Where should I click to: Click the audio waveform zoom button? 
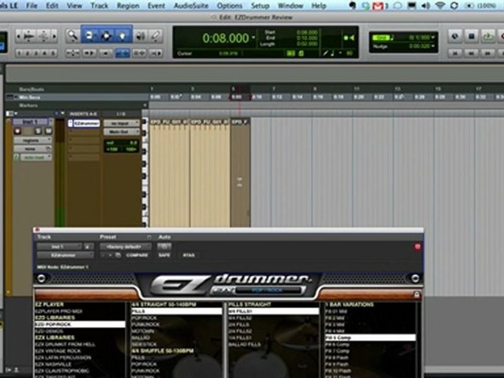[29, 36]
